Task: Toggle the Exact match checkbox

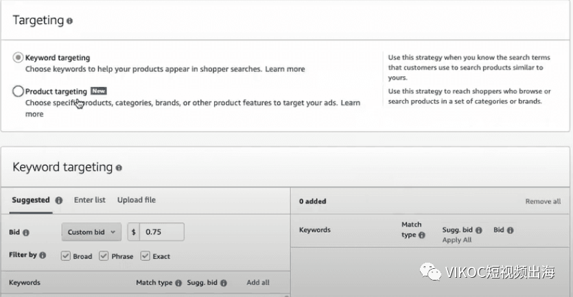Action: click(145, 256)
